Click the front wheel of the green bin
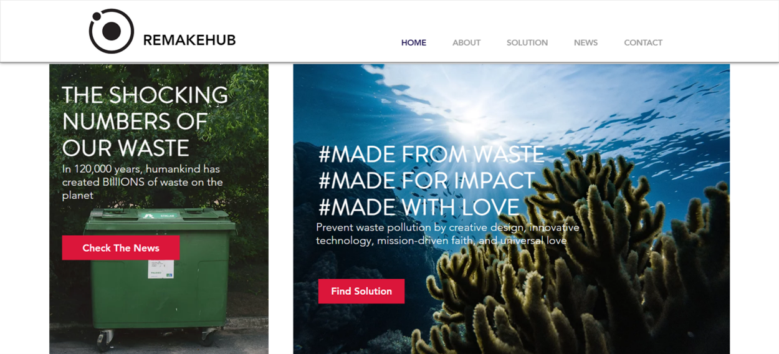779x354 pixels. (x=103, y=339)
